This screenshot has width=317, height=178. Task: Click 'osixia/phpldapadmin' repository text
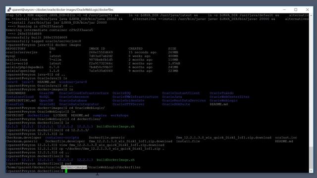pyautogui.click(x=24, y=67)
